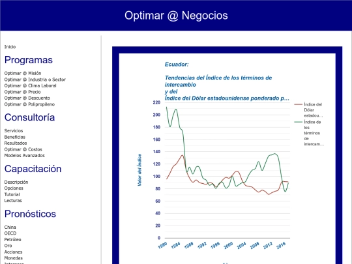Click the Consultoría section heading
The height and width of the screenshot is (264, 352).
29,117
